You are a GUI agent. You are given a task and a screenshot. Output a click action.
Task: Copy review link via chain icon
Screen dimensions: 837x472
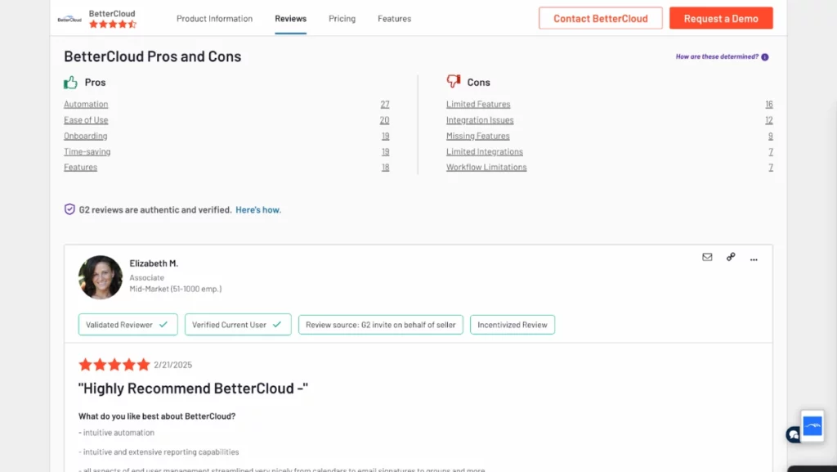pos(731,257)
